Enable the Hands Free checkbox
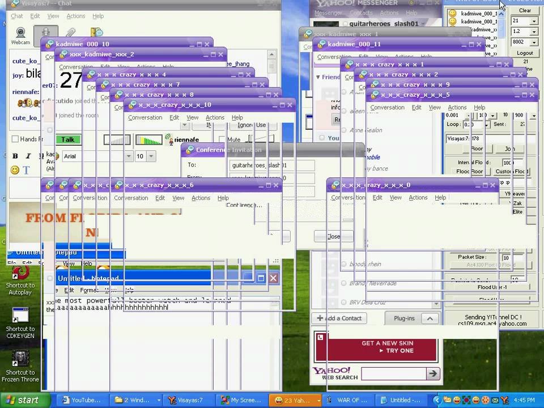 (x=15, y=139)
